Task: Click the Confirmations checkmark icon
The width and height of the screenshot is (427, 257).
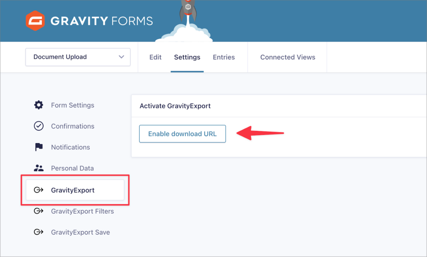Action: [38, 126]
